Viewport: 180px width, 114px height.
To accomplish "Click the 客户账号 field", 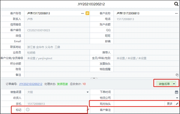I will (x=57, y=13).
